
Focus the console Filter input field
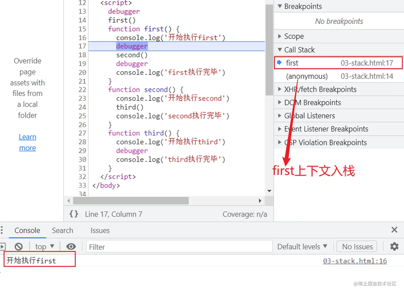179,246
